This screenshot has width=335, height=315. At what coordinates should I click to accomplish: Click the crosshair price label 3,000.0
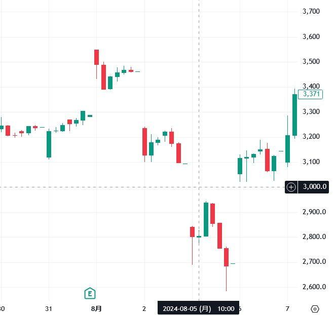[314, 187]
